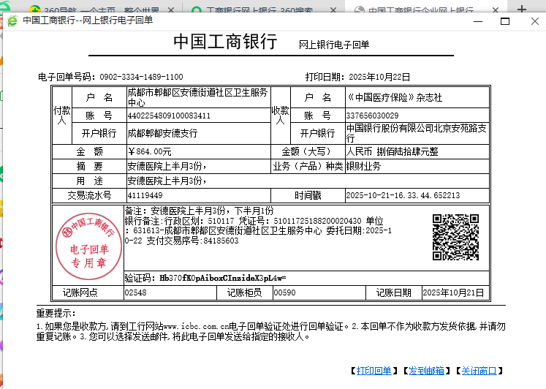Click the 360 browser logo in popup title bar
Screen dimensions: 546x389
pos(12,20)
